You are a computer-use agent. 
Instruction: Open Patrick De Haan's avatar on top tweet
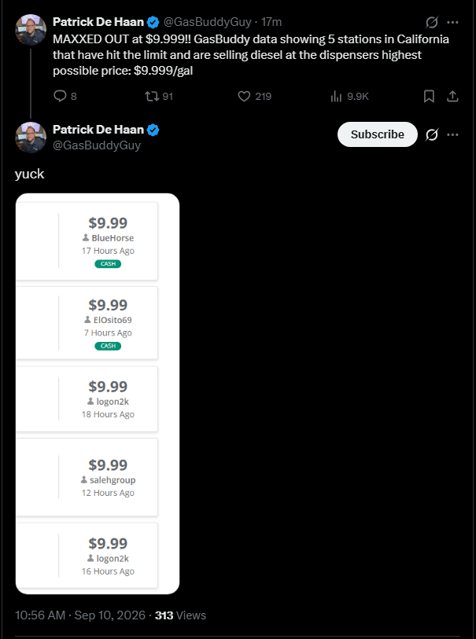(x=31, y=29)
